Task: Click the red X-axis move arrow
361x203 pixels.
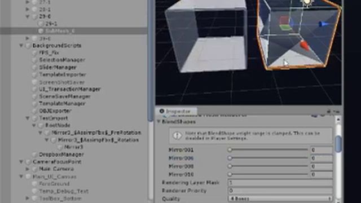Action: [304, 45]
